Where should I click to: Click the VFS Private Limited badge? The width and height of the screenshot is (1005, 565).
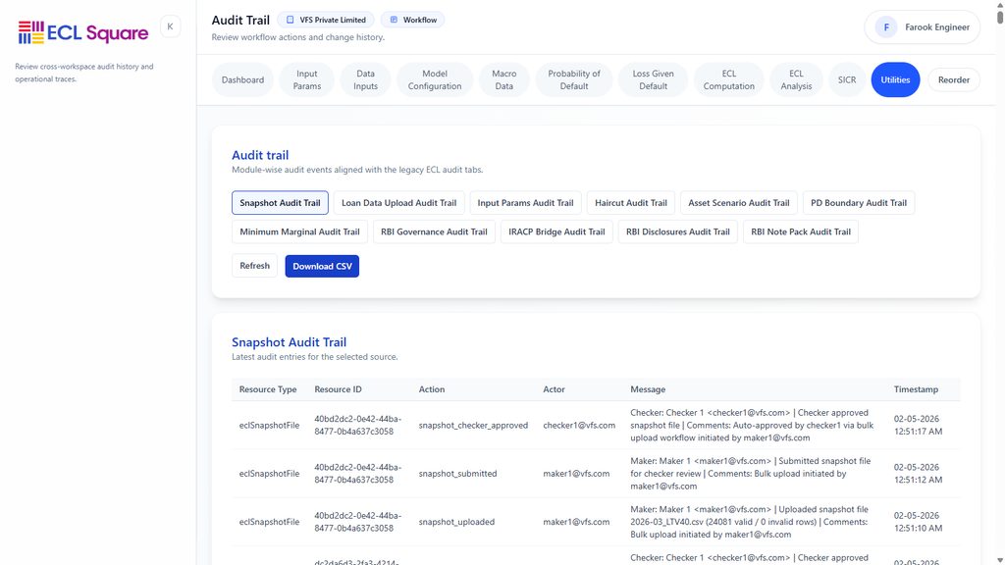pos(326,20)
